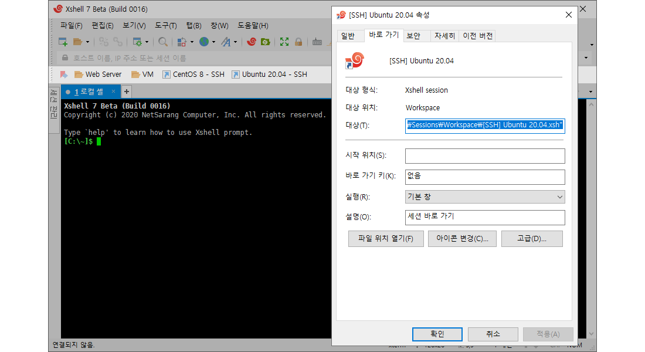
Task: Click the 대상(T) target path field
Action: (485, 125)
